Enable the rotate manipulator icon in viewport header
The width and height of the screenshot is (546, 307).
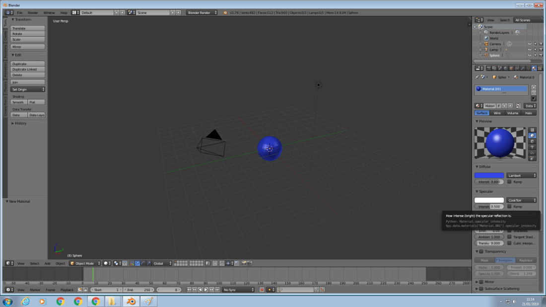143,263
